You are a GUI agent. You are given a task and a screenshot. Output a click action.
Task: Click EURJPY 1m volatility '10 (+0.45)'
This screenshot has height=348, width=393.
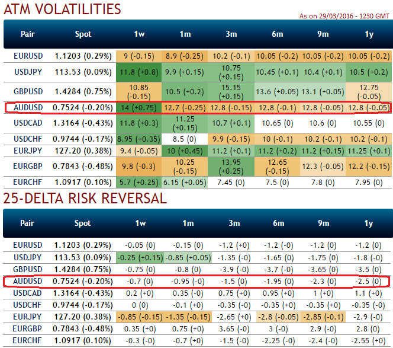[185, 151]
